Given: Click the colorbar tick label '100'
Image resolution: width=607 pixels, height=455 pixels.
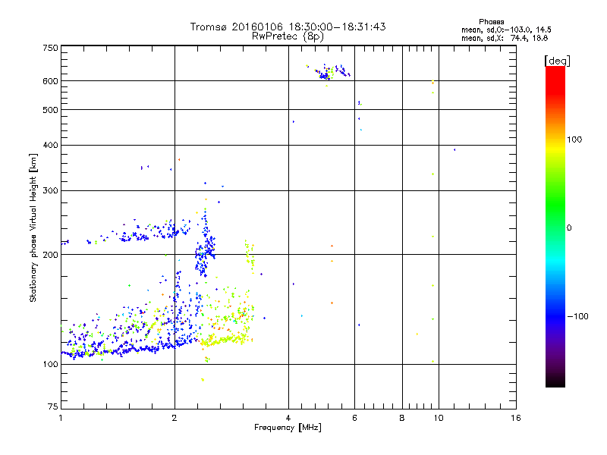Looking at the screenshot, I should pyautogui.click(x=574, y=140).
